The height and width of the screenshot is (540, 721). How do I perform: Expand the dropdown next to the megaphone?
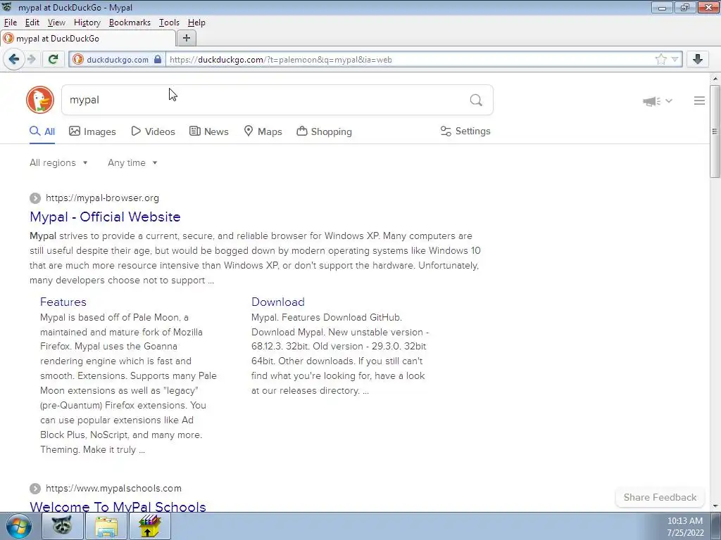(x=669, y=101)
